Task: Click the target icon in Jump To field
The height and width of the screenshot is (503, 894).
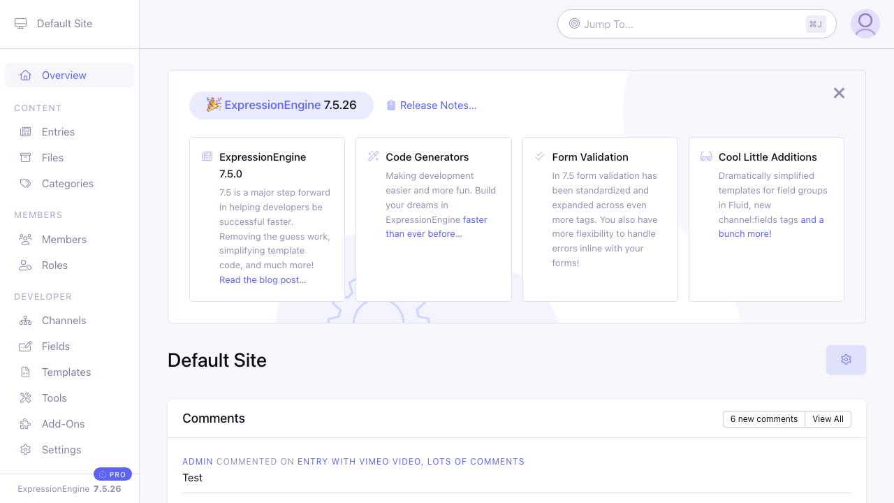Action: point(574,24)
